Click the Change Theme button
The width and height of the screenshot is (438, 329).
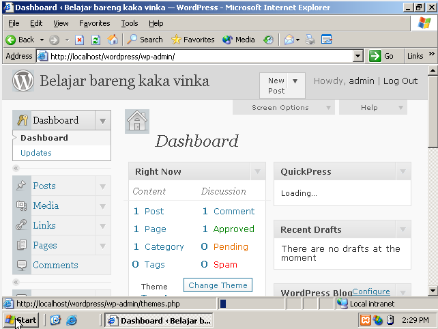(x=218, y=285)
